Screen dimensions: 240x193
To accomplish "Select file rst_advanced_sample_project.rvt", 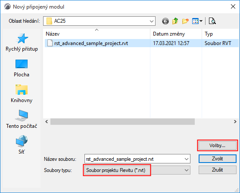I will coord(91,43).
